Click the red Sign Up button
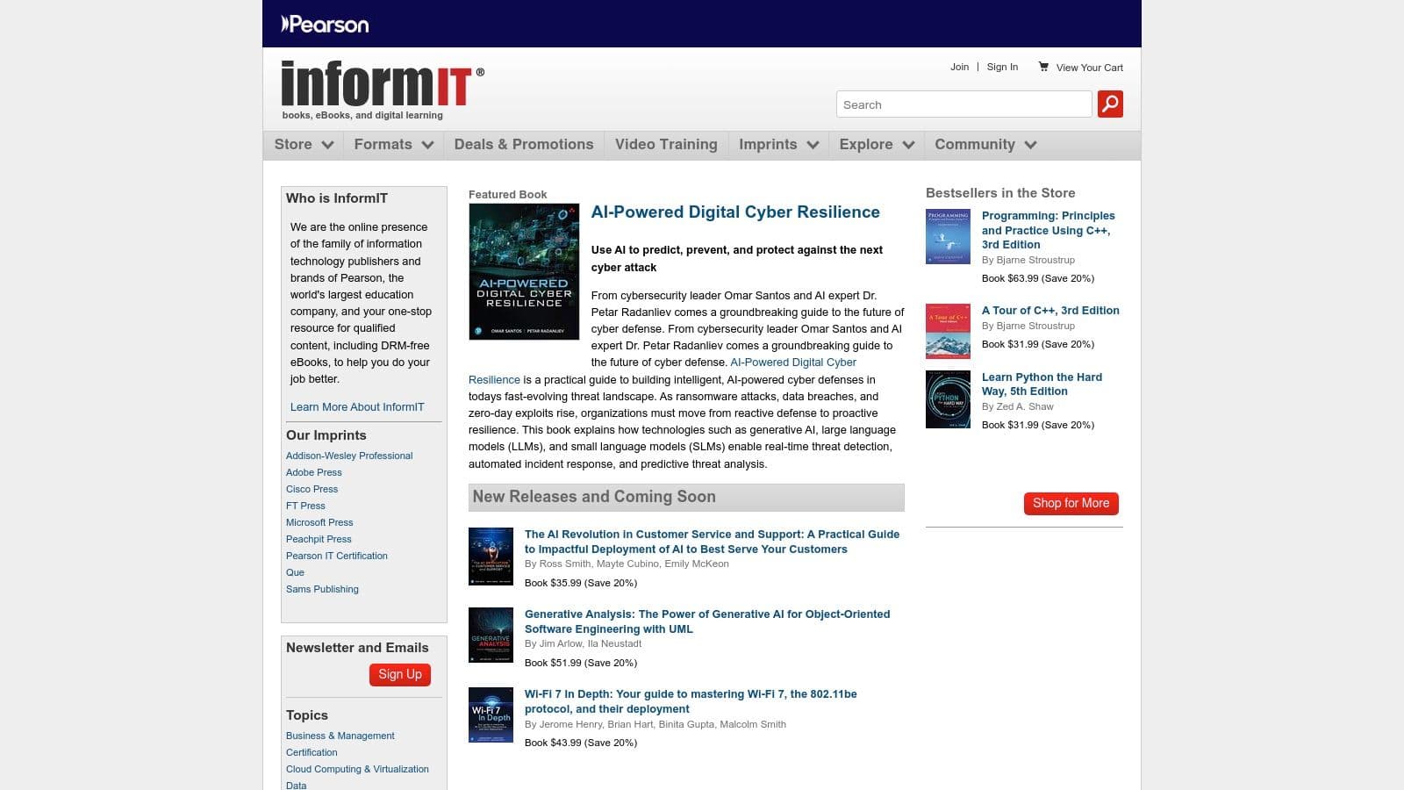Viewport: 1404px width, 790px height. coord(400,674)
